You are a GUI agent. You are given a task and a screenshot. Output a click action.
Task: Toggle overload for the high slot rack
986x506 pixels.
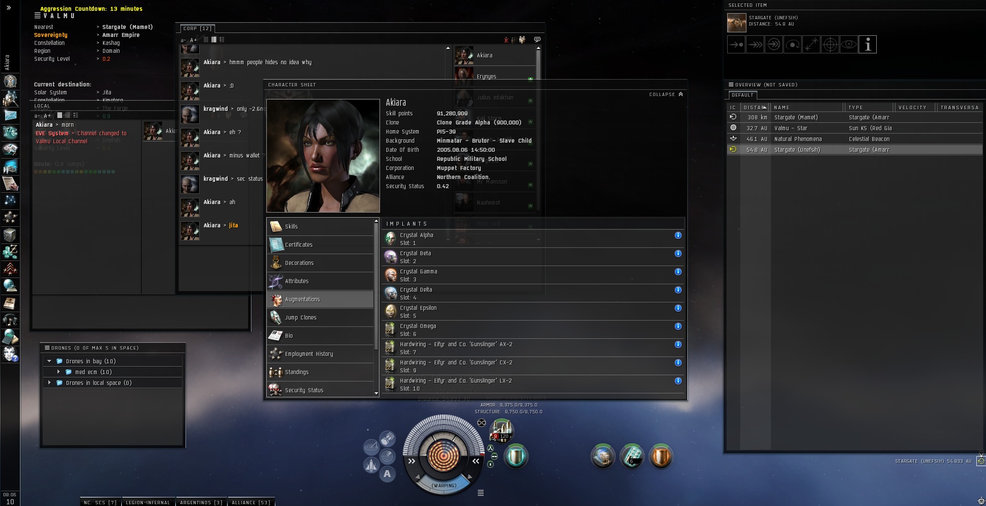pos(490,449)
